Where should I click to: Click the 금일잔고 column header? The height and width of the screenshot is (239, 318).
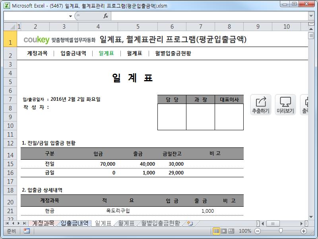pos(172,154)
